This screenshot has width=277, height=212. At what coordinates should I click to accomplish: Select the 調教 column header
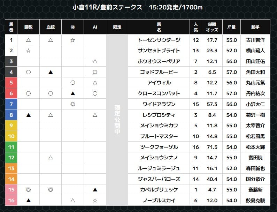tap(29, 27)
